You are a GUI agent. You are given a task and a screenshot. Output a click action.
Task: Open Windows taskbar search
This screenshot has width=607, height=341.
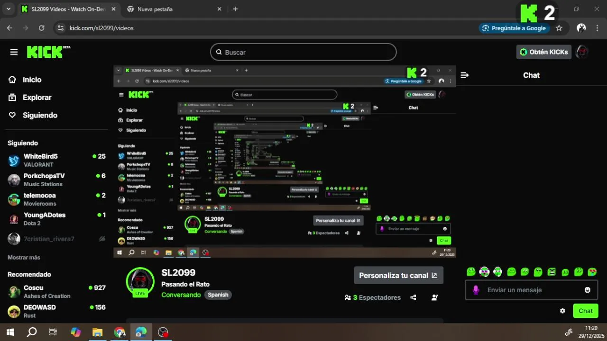coord(32,332)
